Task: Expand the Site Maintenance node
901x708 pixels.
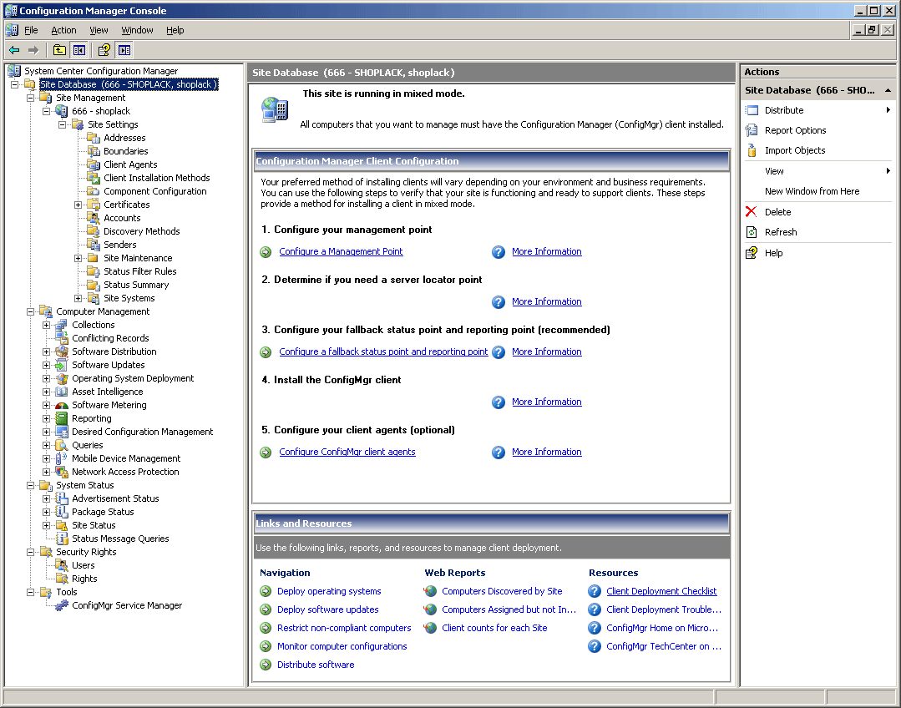Action: click(78, 258)
